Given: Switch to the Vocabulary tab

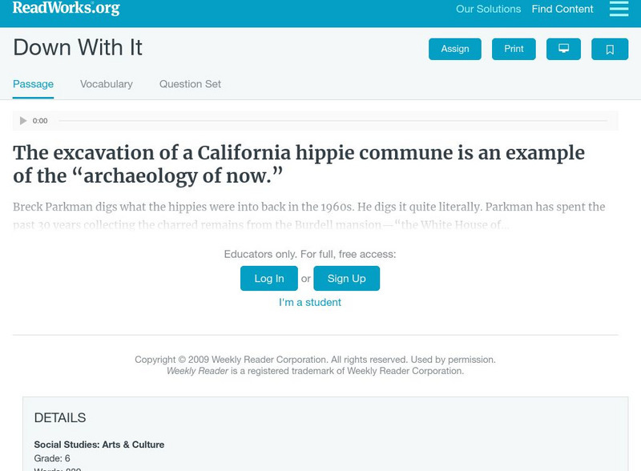Looking at the screenshot, I should [x=107, y=84].
